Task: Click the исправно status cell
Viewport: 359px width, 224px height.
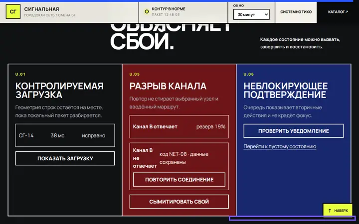Action: pyautogui.click(x=94, y=135)
